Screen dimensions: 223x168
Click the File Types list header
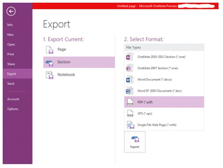[x=164, y=47]
